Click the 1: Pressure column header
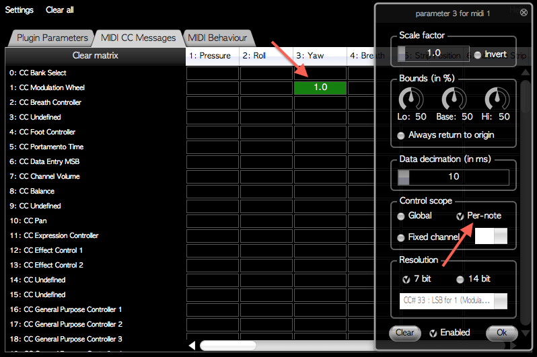 [x=213, y=56]
